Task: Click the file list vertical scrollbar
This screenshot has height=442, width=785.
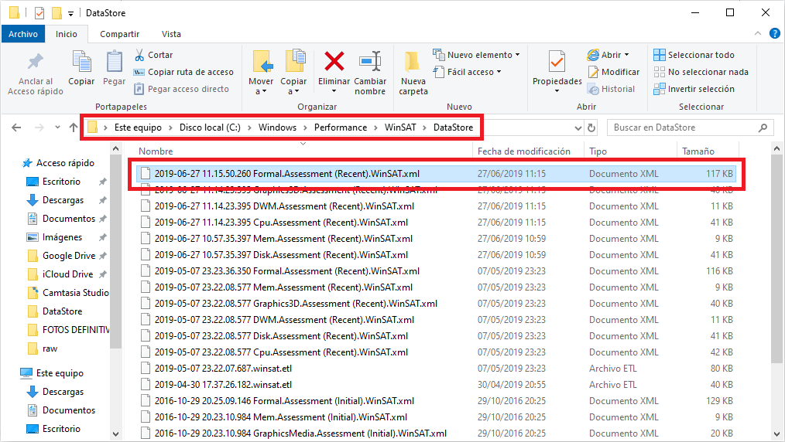Action: tap(776, 260)
